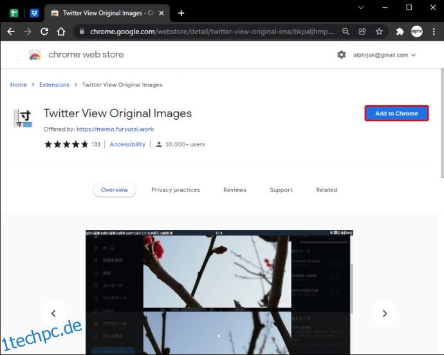This screenshot has width=444, height=355.
Task: Open the alphr profile avatar
Action: coord(416,32)
